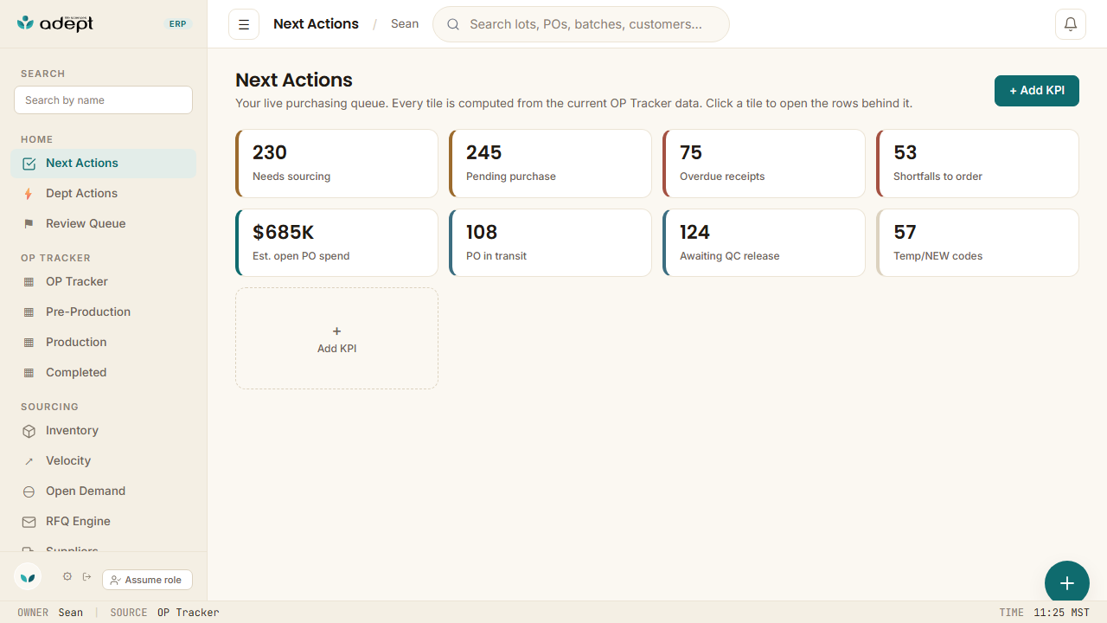Click TIME 11:25 MST in status bar

(1044, 613)
